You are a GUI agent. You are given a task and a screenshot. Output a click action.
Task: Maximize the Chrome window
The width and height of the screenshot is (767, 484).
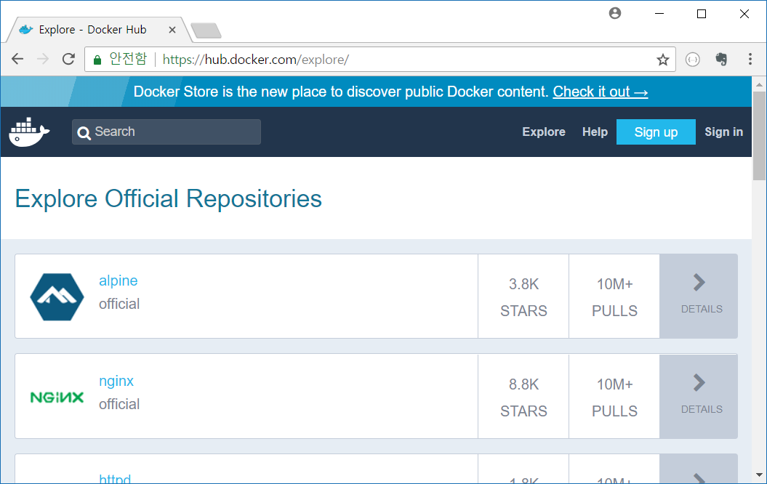(702, 14)
